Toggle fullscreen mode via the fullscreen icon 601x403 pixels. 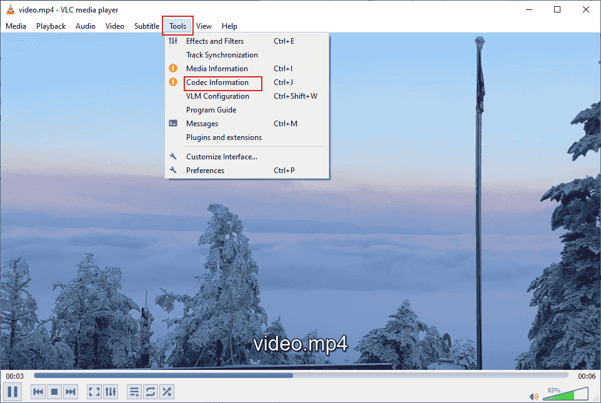pos(94,392)
